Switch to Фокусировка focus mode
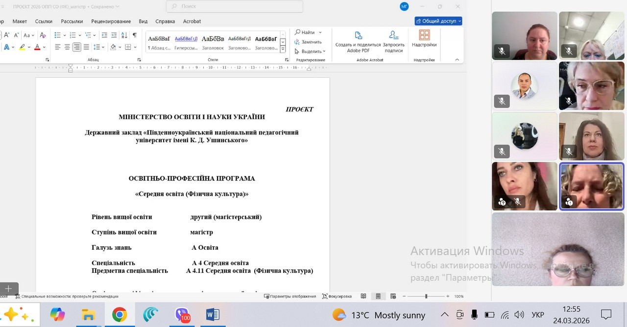 click(337, 296)
